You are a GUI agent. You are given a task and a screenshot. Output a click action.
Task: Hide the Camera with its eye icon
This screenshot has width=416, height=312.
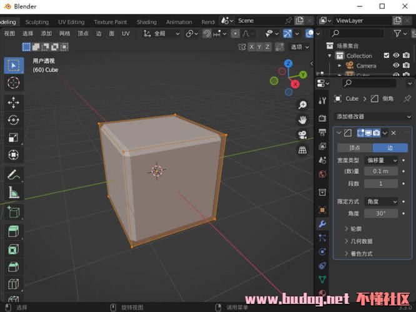point(396,66)
